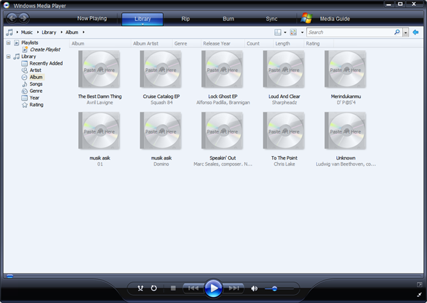Switch to the Rip tab

(x=185, y=19)
